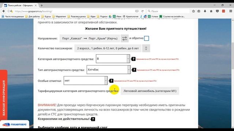Screen dimensions: 234x131
Task: Click the help icon after 'Ксерокопии не действительны!'
Action: (x=93, y=119)
